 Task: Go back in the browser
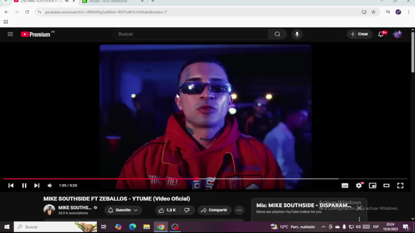pos(6,12)
